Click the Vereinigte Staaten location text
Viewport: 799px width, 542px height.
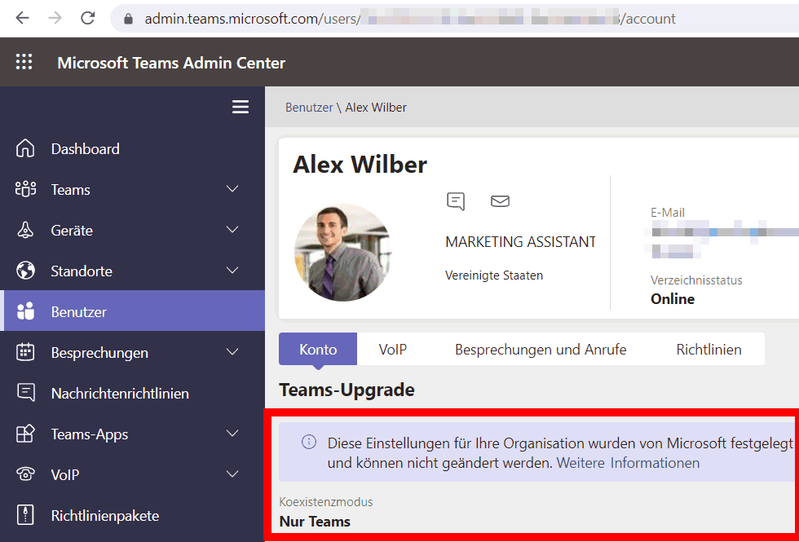pos(494,275)
